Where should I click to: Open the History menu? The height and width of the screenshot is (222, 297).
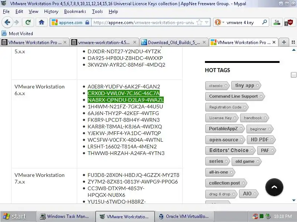tap(51, 11)
